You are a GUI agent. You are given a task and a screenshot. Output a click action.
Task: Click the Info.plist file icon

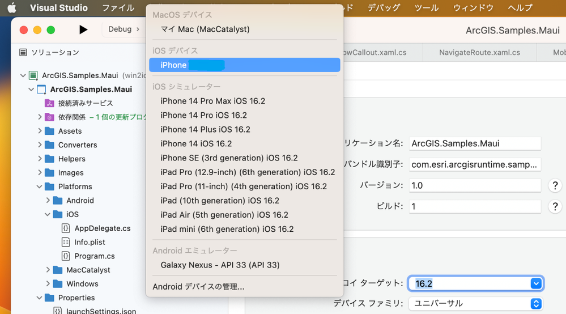[x=66, y=242]
